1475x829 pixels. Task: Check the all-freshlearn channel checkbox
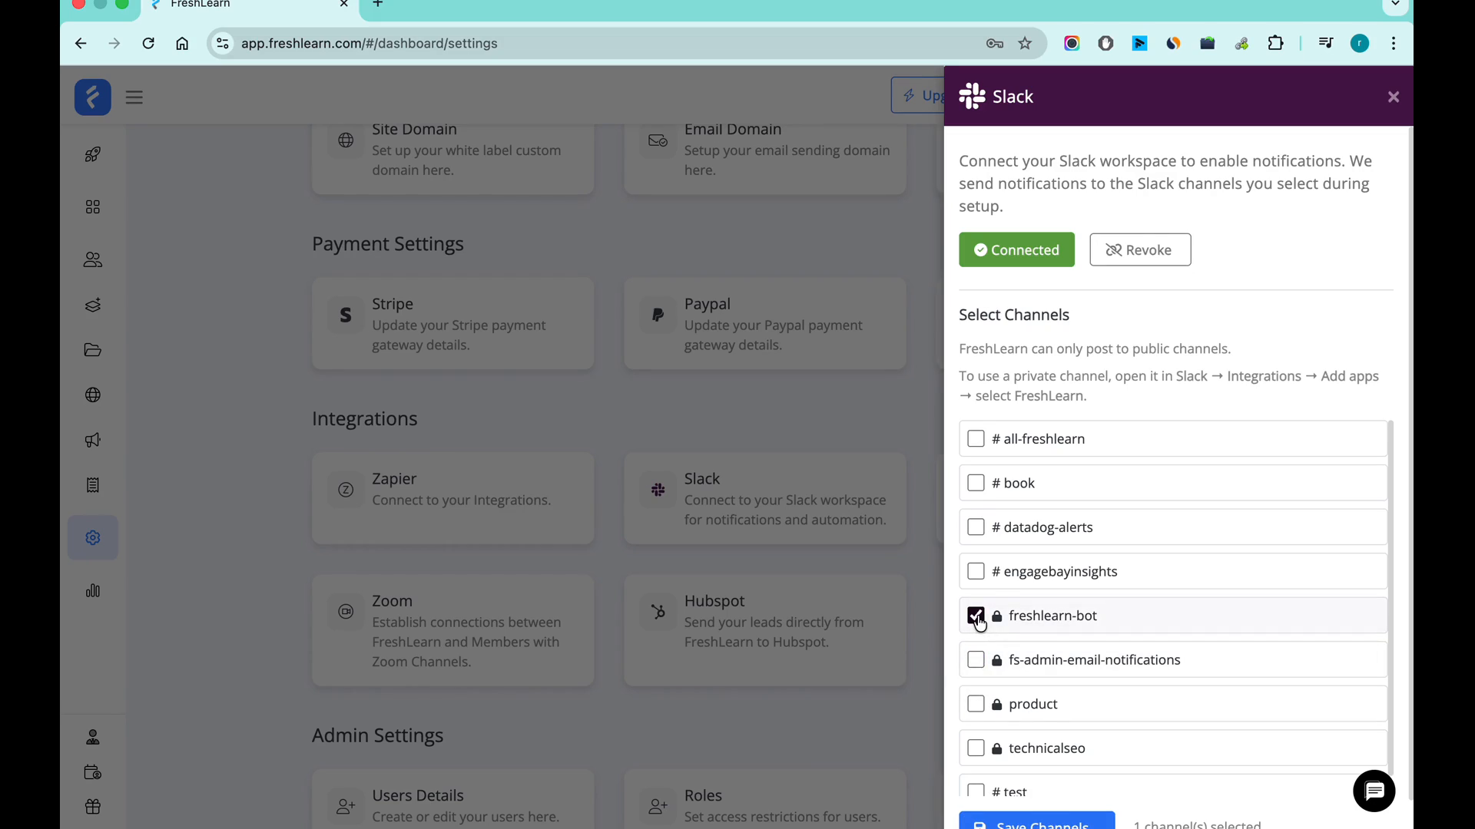click(x=976, y=438)
